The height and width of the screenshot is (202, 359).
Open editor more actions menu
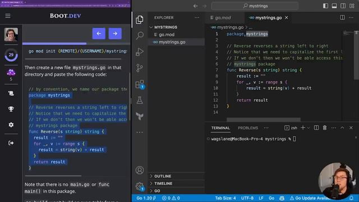click(351, 17)
